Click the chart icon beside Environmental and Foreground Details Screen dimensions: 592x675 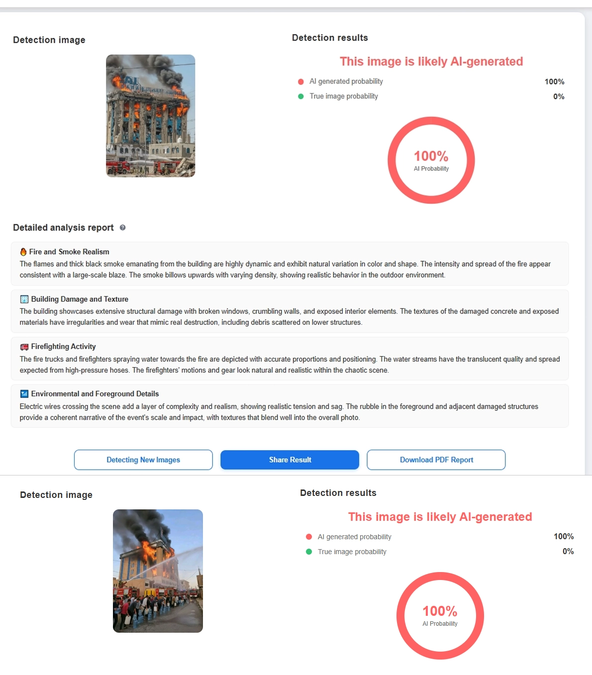(x=24, y=394)
